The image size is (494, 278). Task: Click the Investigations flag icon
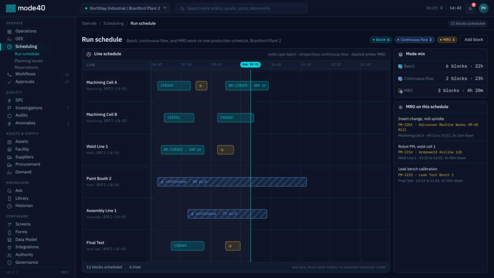pyautogui.click(x=10, y=108)
